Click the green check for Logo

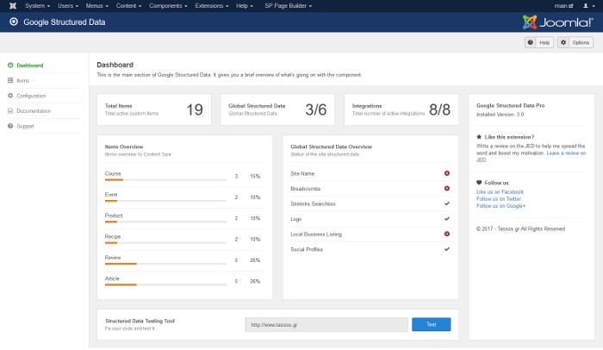click(x=447, y=219)
